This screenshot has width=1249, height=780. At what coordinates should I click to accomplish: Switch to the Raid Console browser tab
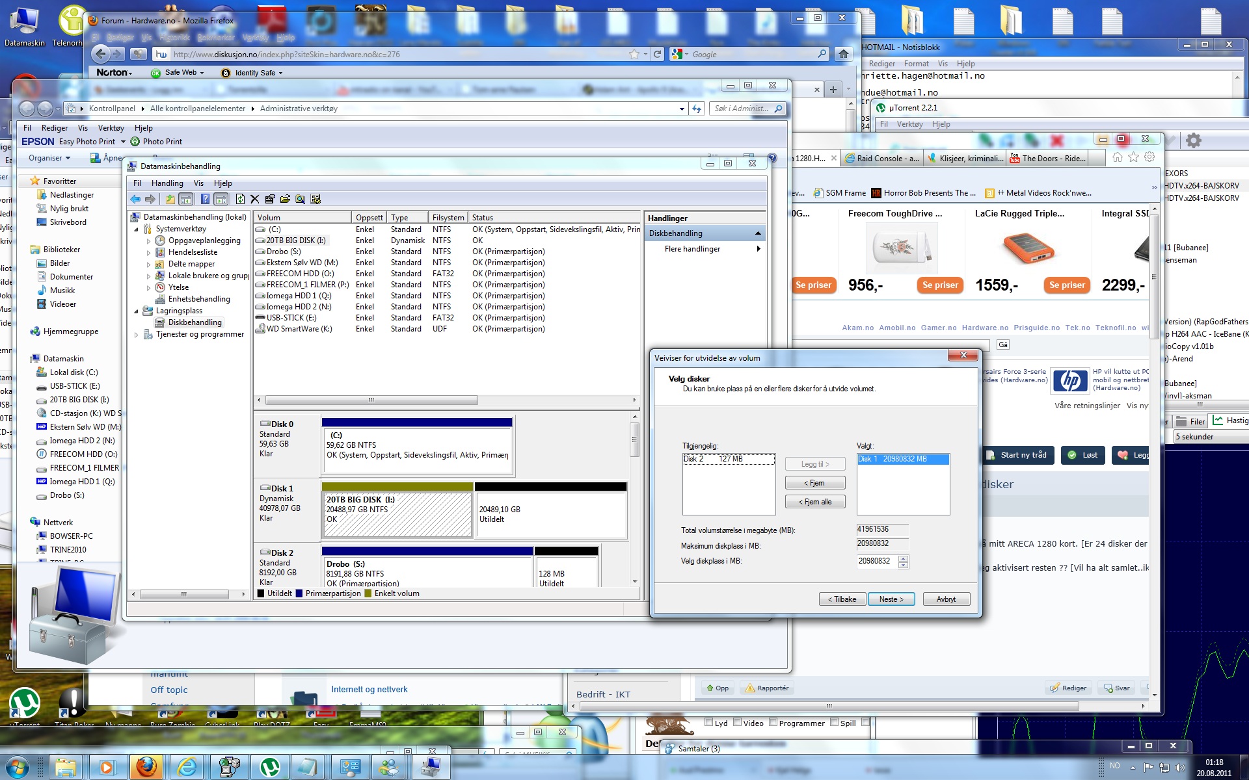point(882,158)
